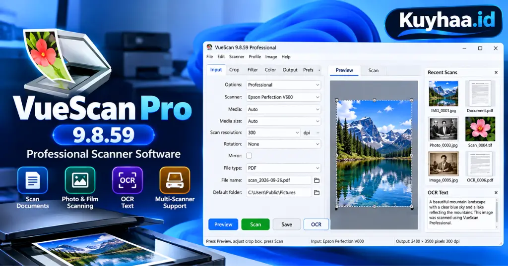Open the Profile menu
508x266 pixels.
pos(254,57)
